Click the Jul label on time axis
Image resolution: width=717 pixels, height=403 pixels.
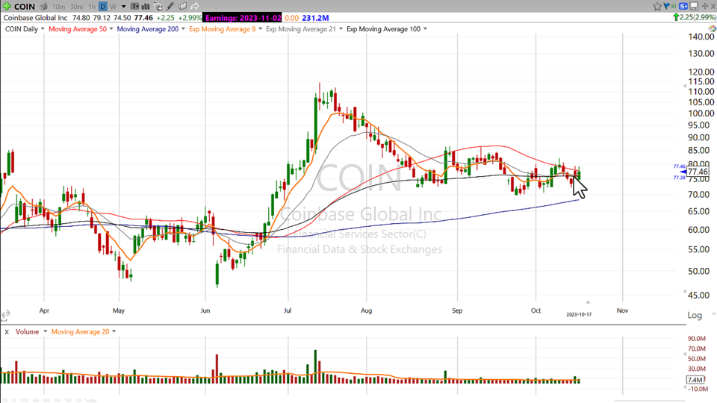point(288,310)
